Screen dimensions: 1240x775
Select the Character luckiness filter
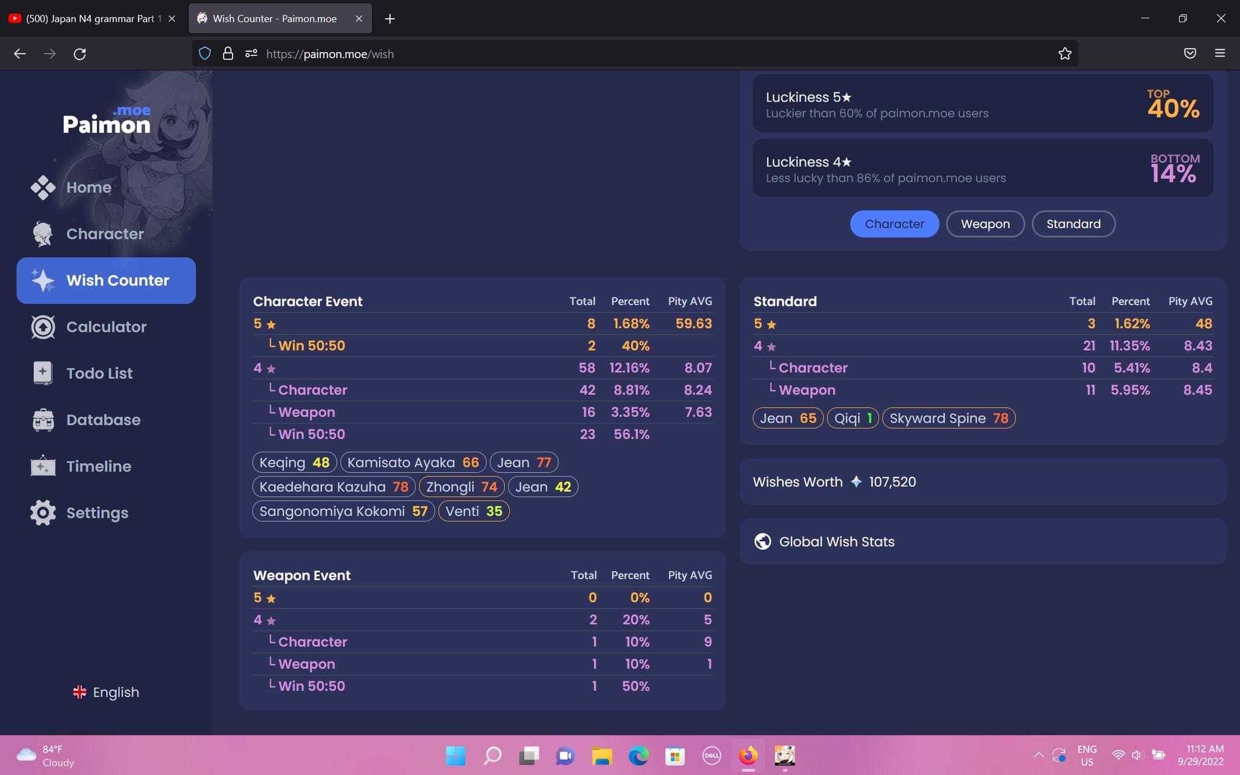tap(894, 224)
